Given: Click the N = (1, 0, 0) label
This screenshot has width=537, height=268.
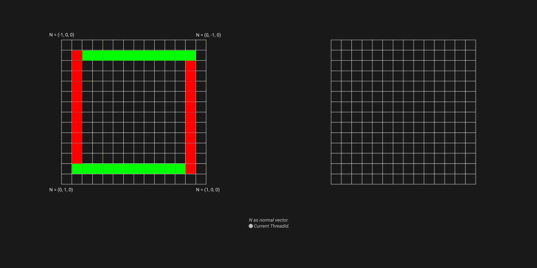Looking at the screenshot, I should click(208, 189).
